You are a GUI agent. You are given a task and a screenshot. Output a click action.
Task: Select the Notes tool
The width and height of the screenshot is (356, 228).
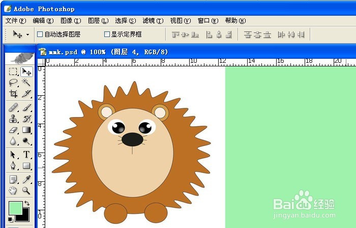point(13,179)
